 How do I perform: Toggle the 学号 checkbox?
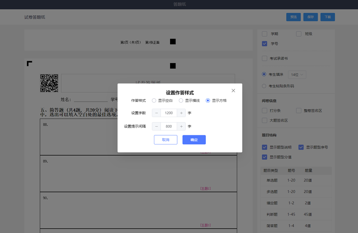point(264,43)
